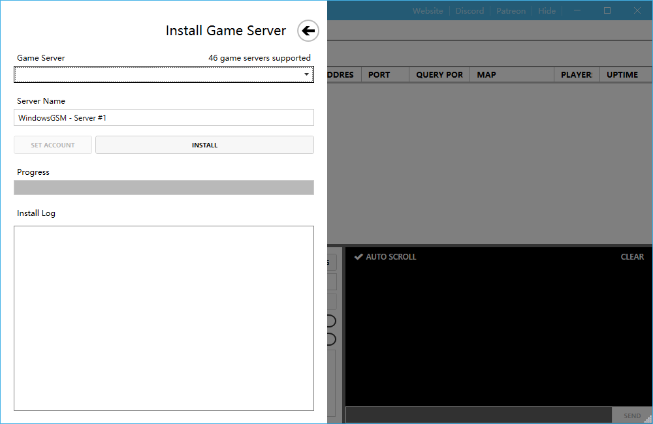Viewport: 653px width, 424px height.
Task: Click the Patreon link in the title bar
Action: pyautogui.click(x=511, y=10)
